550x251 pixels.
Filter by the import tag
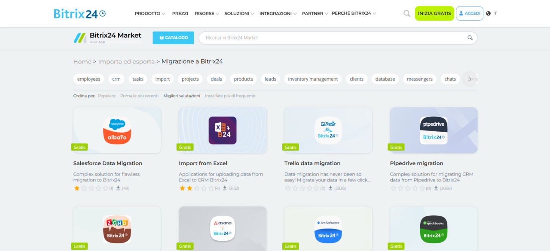click(x=162, y=79)
